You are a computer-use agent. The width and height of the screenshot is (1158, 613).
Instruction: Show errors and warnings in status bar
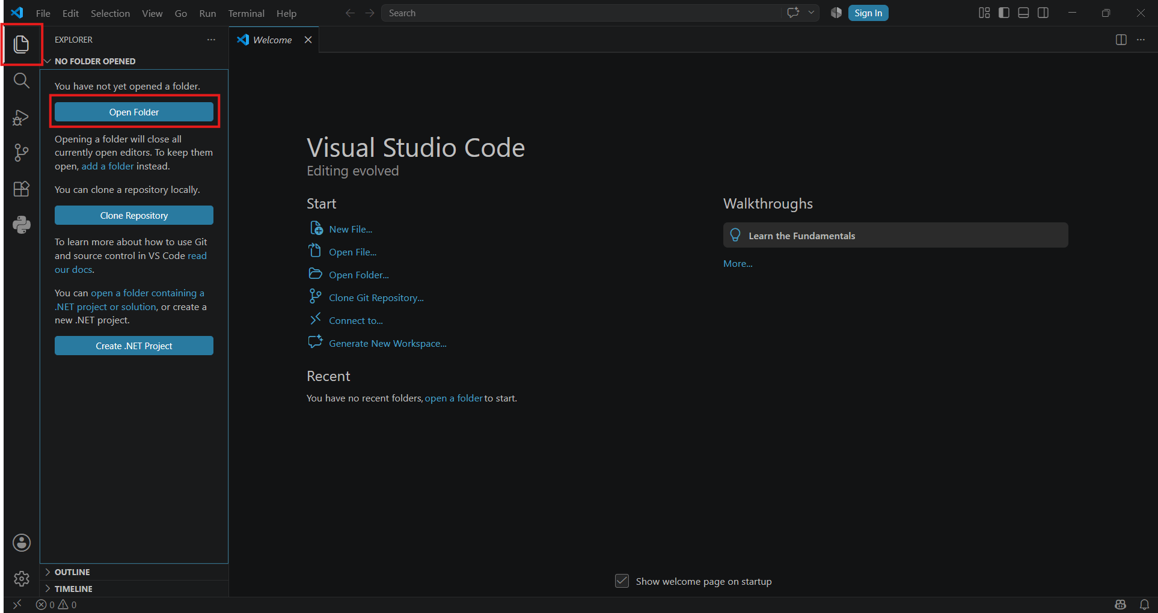tap(57, 605)
